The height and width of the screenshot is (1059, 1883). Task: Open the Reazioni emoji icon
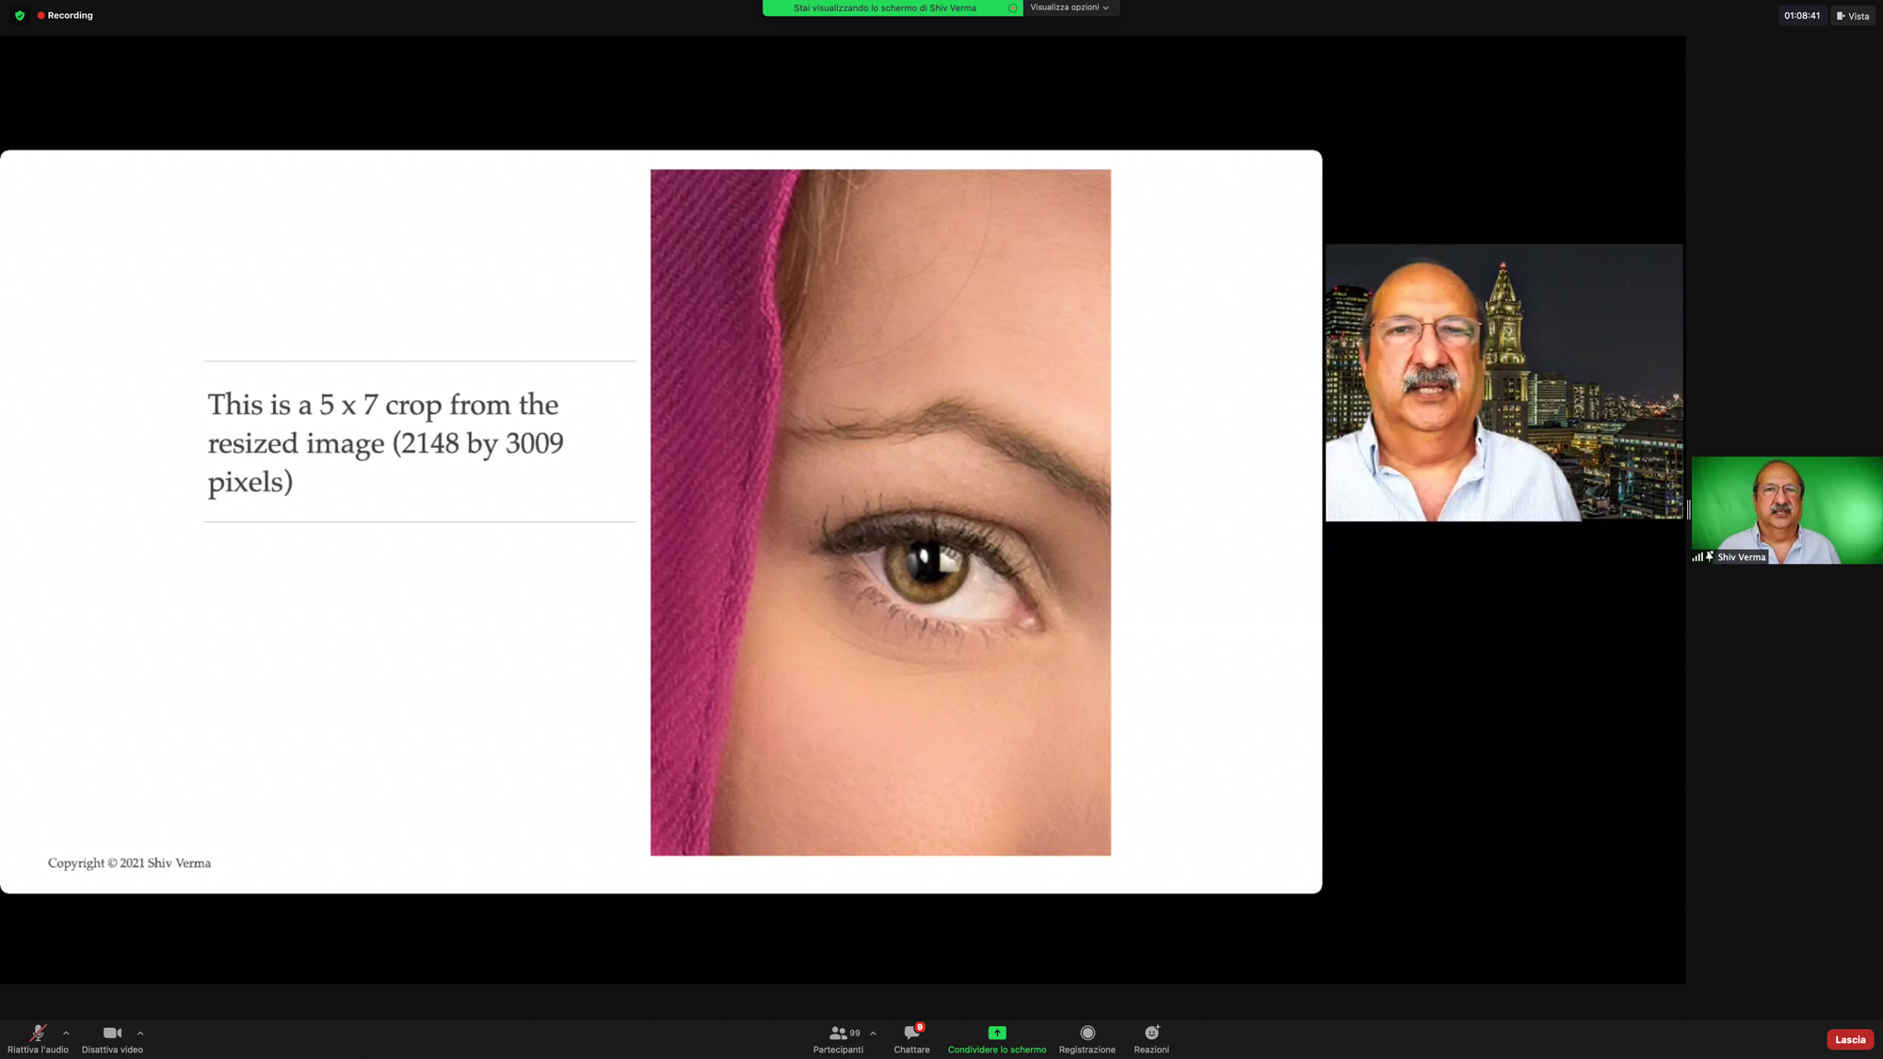click(x=1151, y=1033)
